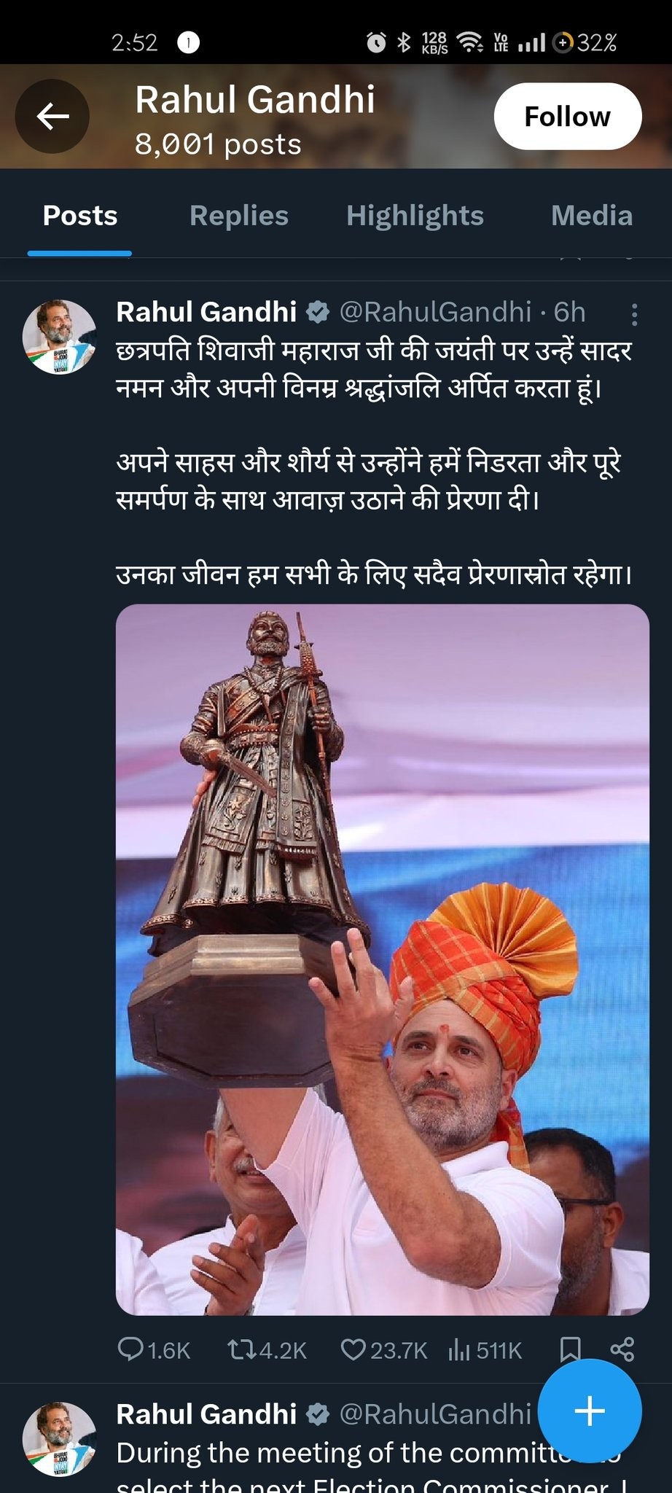This screenshot has height=1493, width=672.
Task: Open the Highlights tab
Action: 415,216
